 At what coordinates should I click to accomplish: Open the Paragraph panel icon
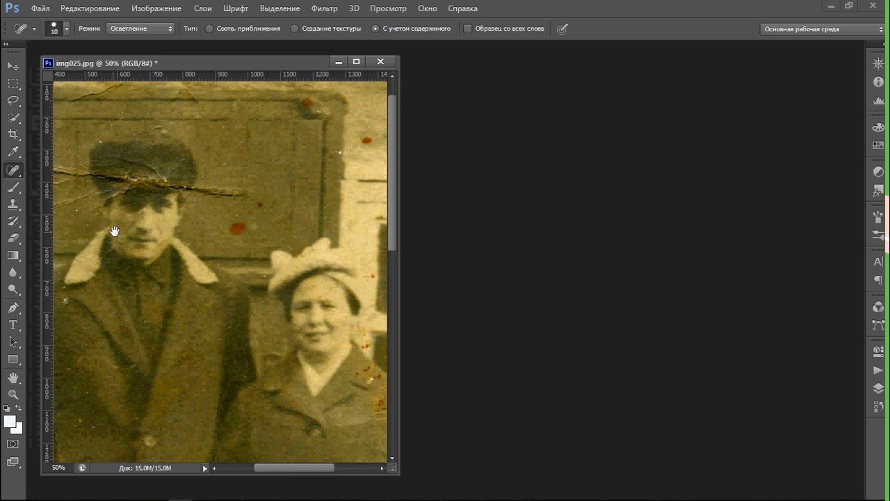(x=878, y=280)
